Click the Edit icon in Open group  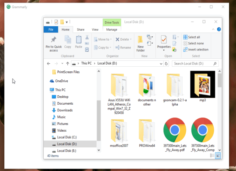174,44
